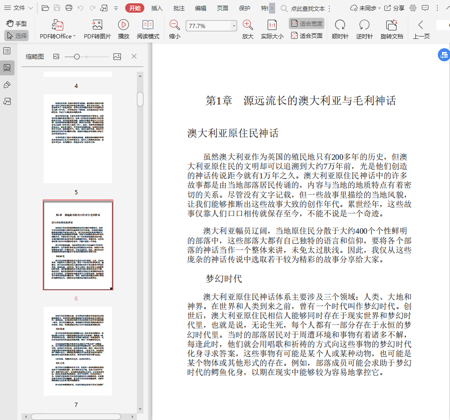This screenshot has width=450, height=420.
Task: Enter 阅读模式 reading mode
Action: coord(148,29)
